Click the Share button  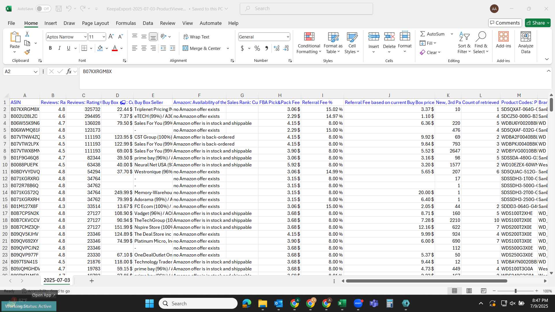pos(538,23)
